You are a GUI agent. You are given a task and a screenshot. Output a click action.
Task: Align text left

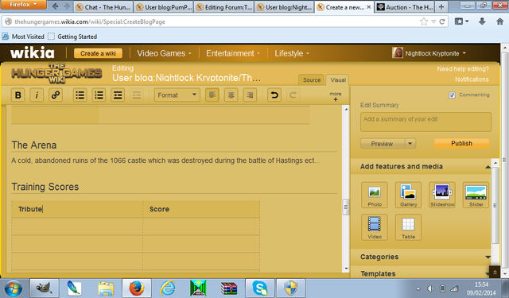[x=212, y=95]
